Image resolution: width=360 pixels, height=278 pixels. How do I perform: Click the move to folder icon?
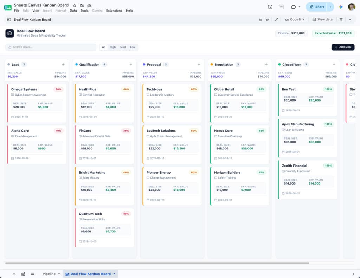[82, 5]
